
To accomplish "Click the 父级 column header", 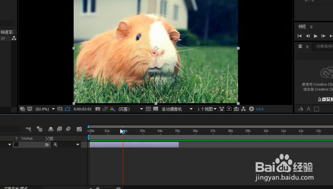I will [x=49, y=138].
